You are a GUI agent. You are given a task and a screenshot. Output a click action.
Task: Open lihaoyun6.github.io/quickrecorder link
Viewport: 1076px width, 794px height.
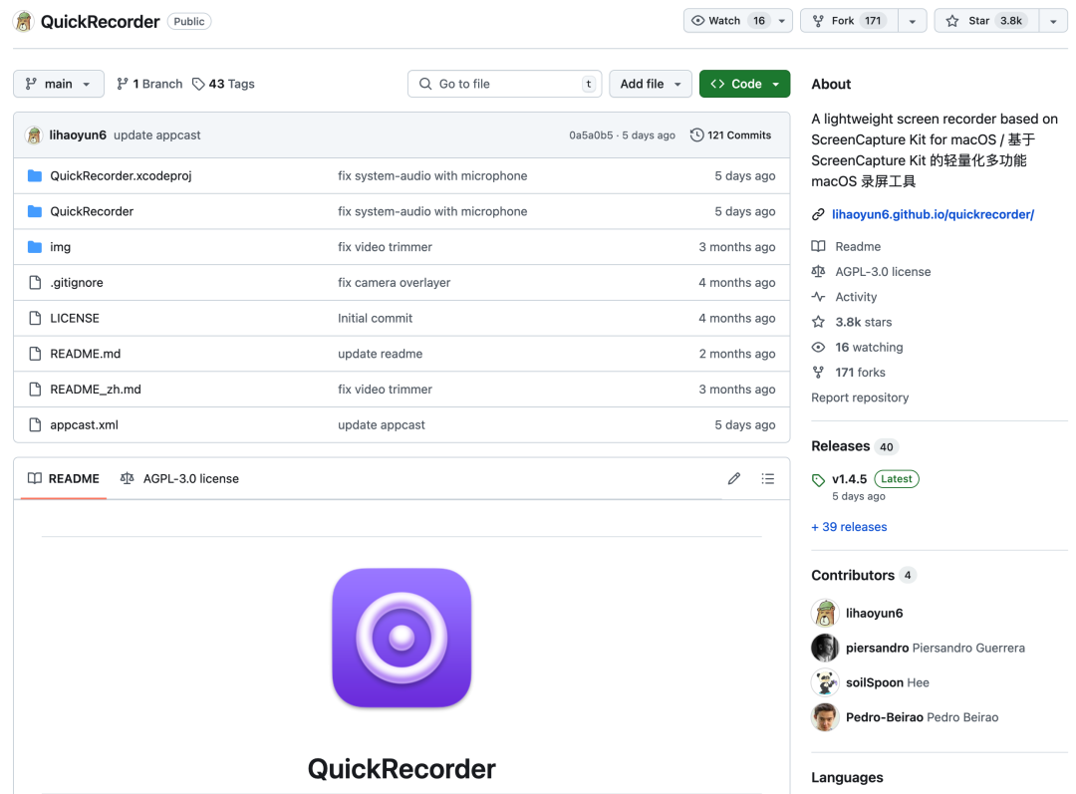933,214
